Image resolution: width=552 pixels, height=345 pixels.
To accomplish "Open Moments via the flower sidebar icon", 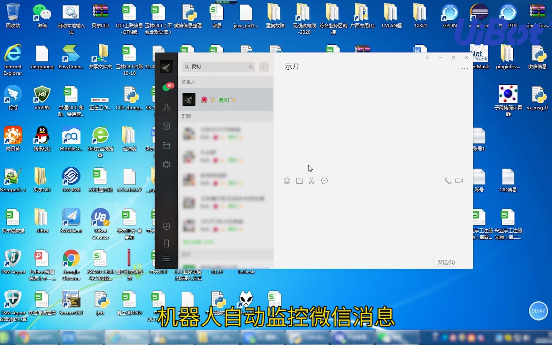I will [166, 165].
